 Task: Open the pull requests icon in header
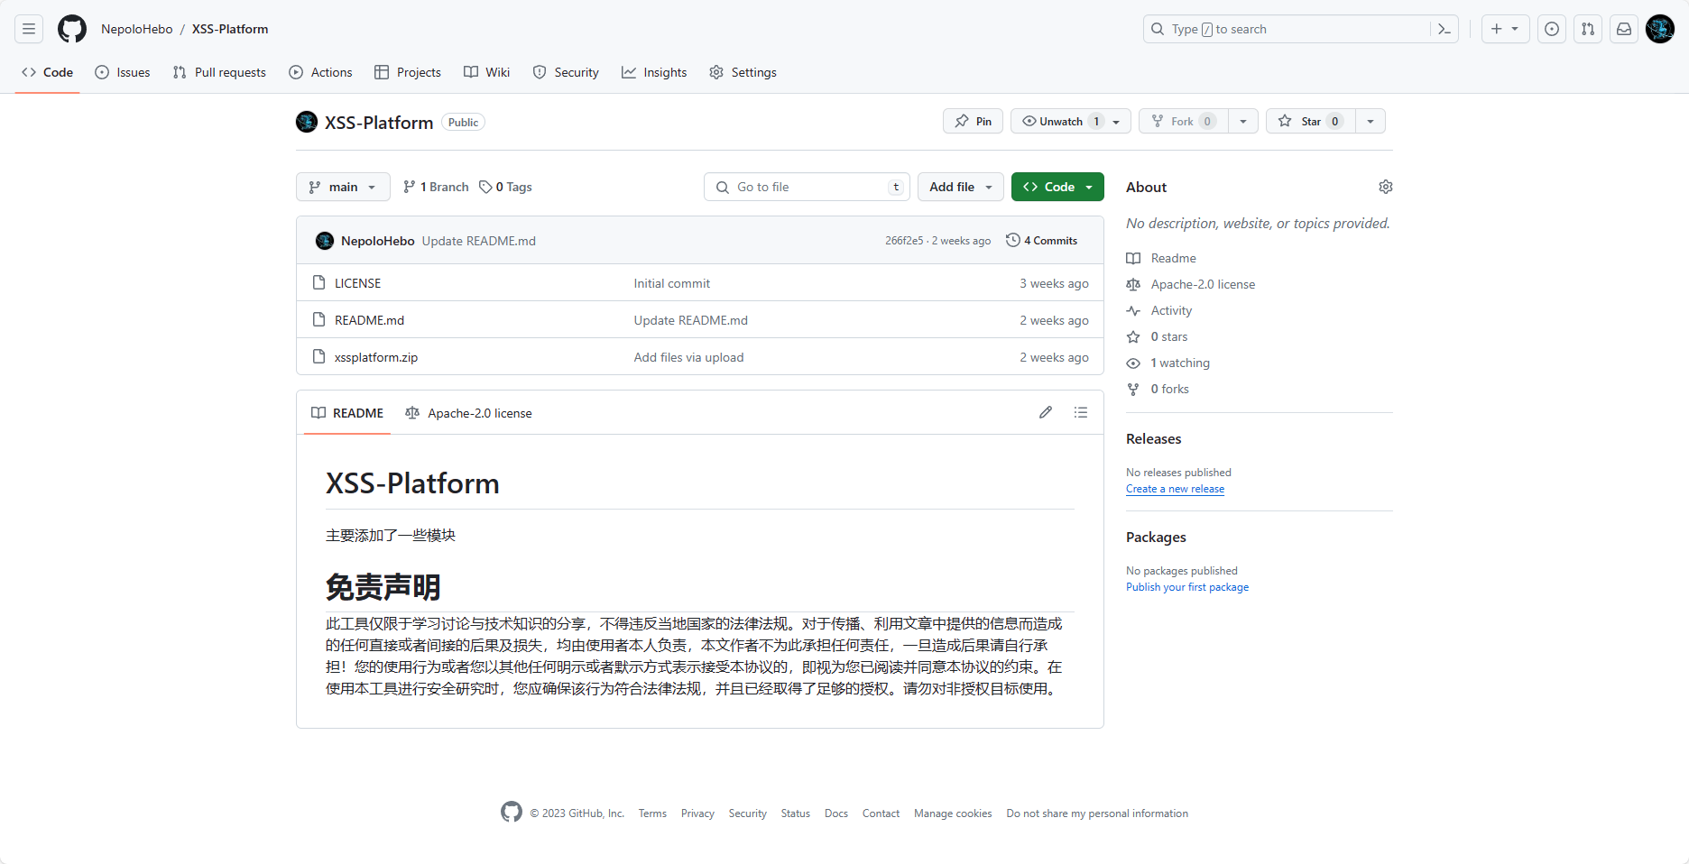pyautogui.click(x=1587, y=29)
